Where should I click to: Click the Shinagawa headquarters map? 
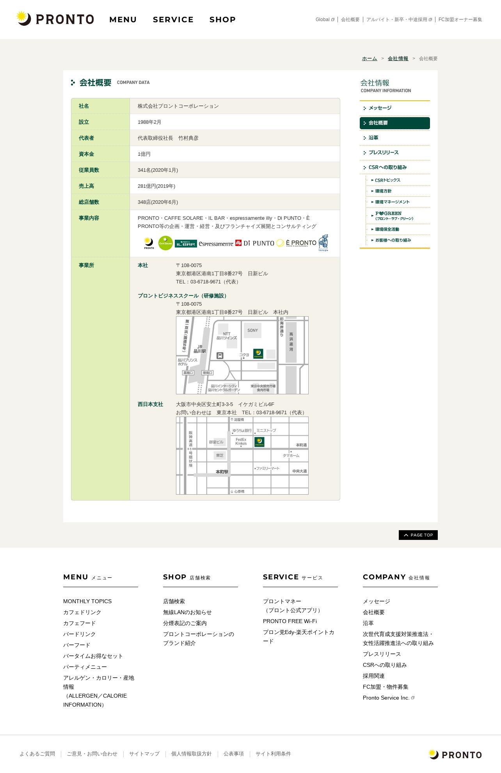(242, 355)
